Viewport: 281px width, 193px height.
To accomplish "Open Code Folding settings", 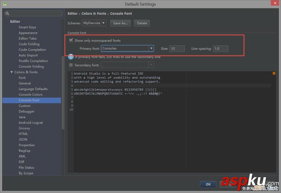I will tap(29, 44).
